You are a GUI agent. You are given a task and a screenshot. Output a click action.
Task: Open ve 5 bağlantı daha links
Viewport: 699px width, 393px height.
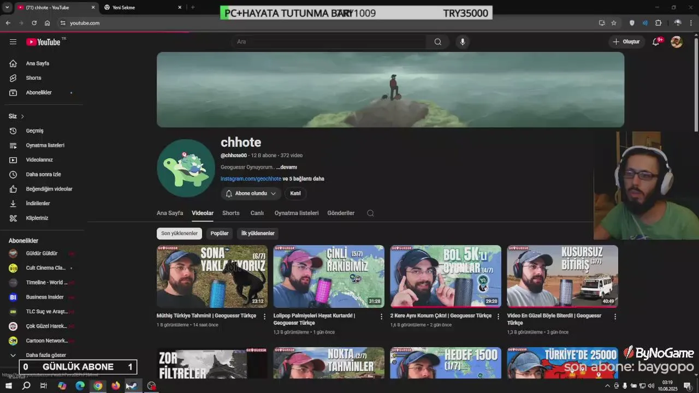pyautogui.click(x=304, y=179)
